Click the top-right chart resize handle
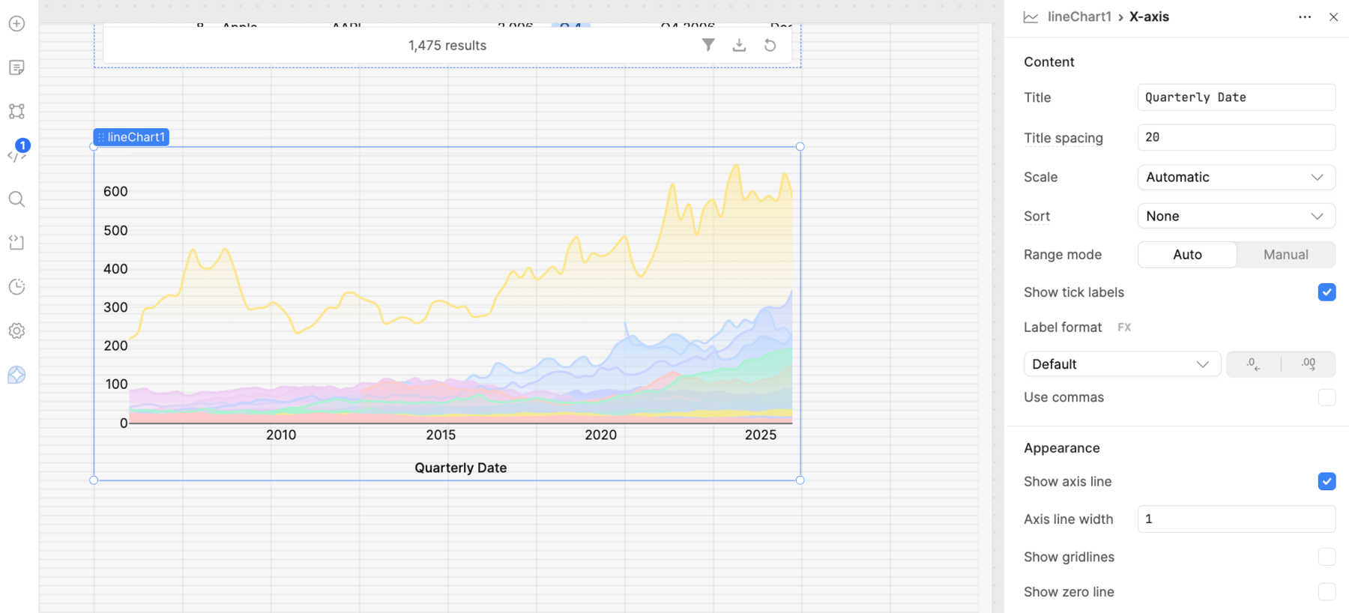 (x=800, y=147)
